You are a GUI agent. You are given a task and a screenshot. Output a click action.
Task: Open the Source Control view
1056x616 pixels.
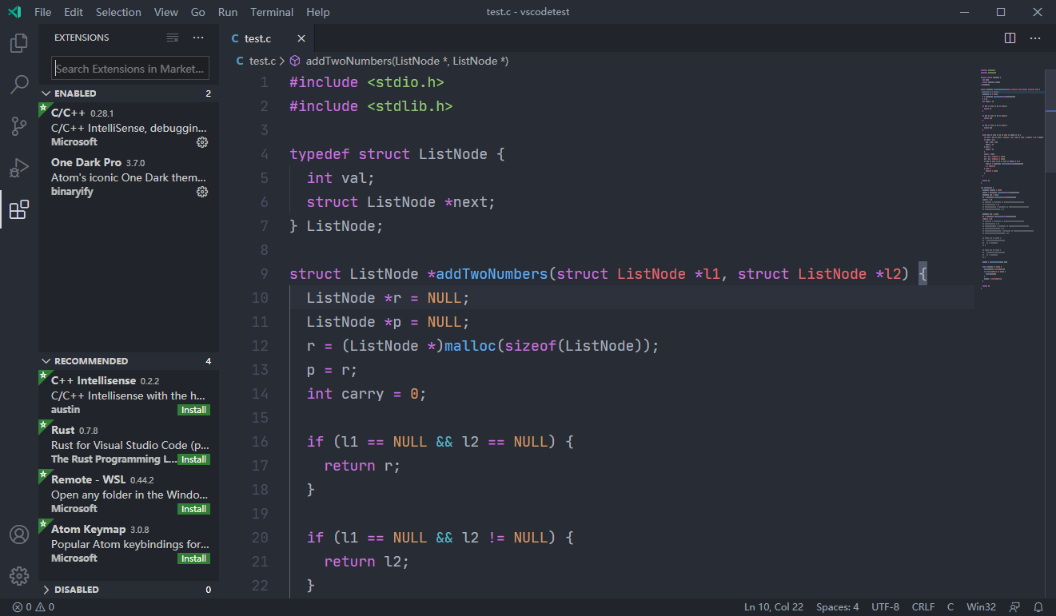tap(18, 126)
